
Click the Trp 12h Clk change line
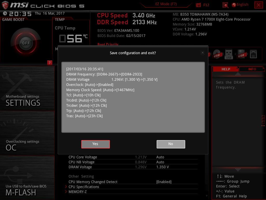coord(84,111)
